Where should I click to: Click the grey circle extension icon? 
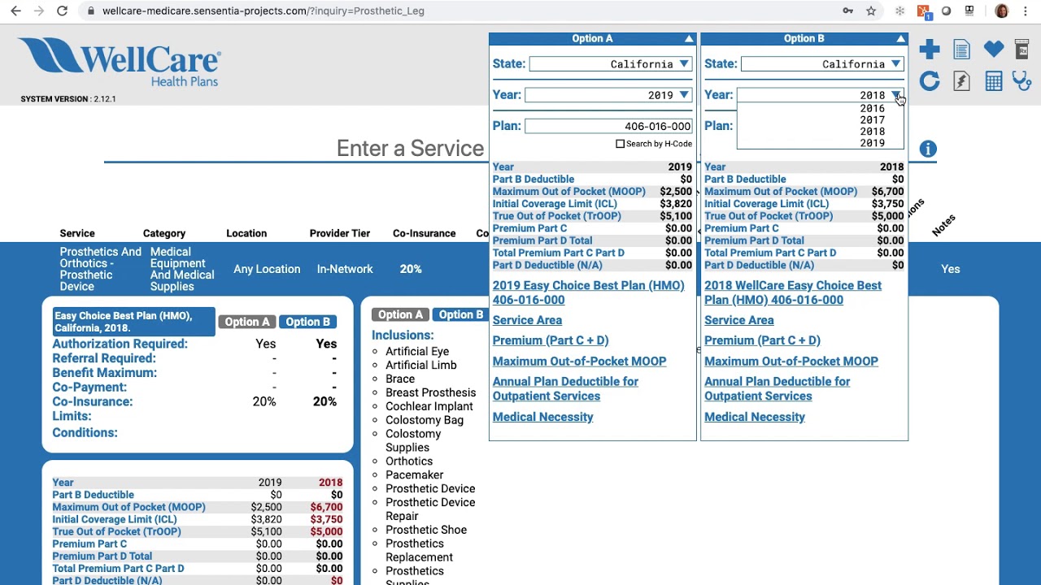(x=947, y=11)
